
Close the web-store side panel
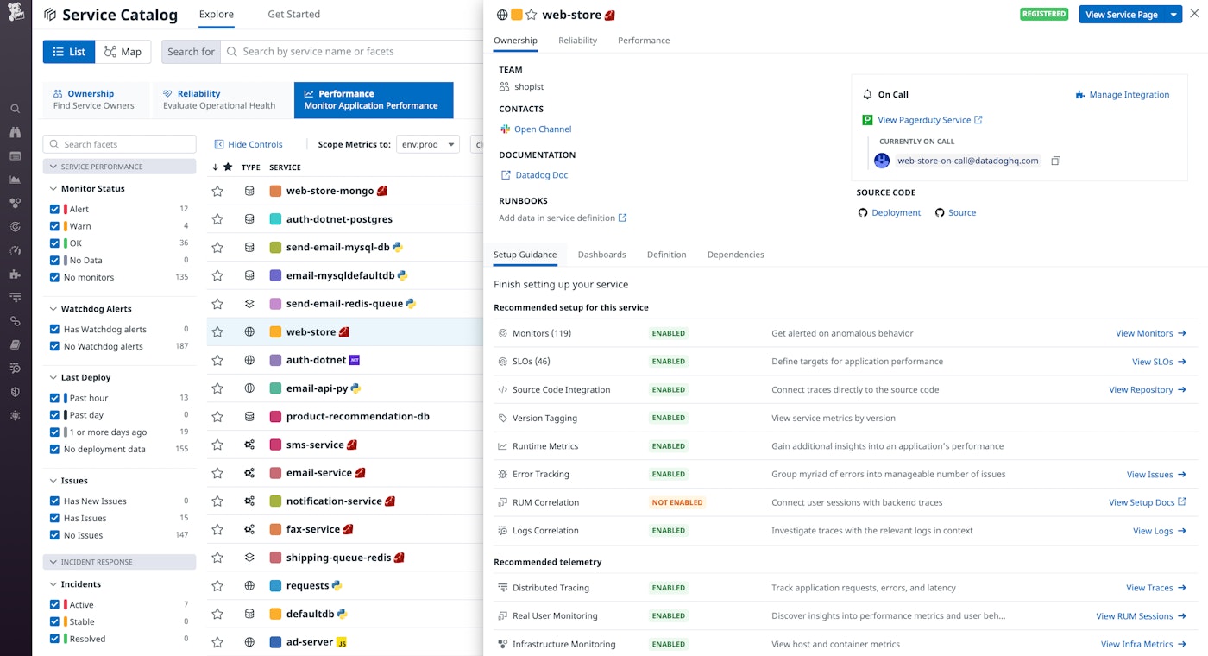click(x=1194, y=14)
